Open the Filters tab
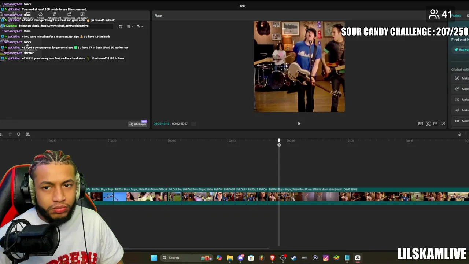The image size is (469, 264). point(40,16)
